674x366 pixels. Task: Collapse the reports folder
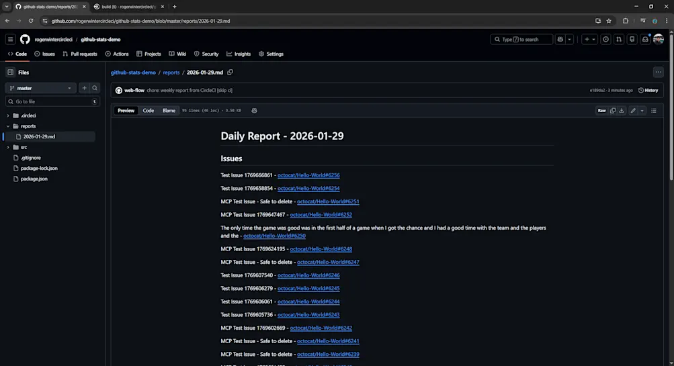8,126
